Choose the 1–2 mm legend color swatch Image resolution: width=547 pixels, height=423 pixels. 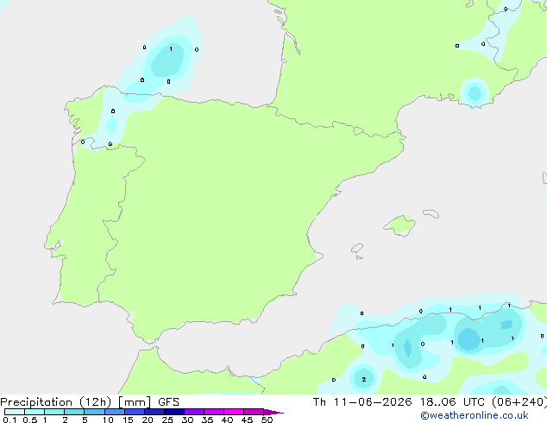click(x=54, y=412)
